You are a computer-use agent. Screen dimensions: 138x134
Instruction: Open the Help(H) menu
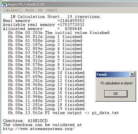[x=52, y=10]
